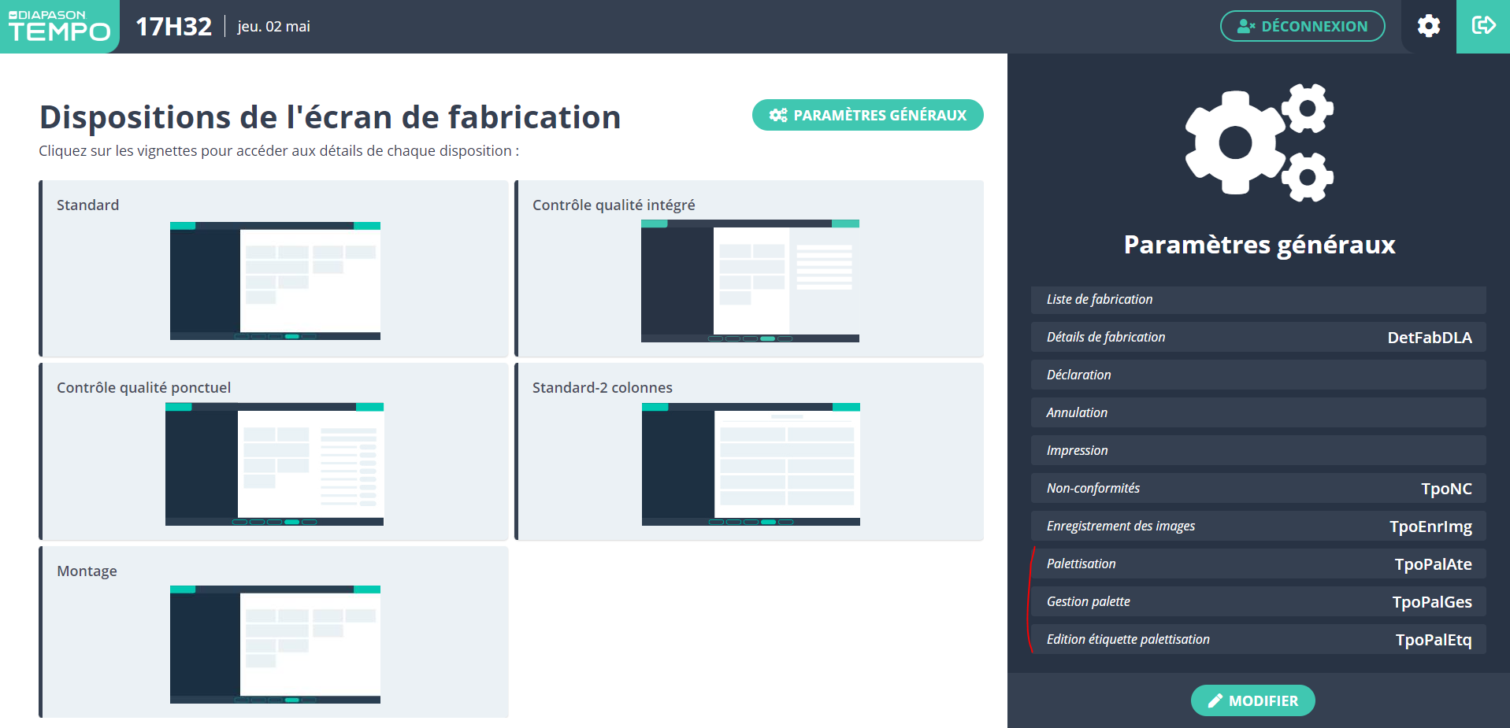The height and width of the screenshot is (728, 1510).
Task: Click the Diapason Tempo logo
Action: point(59,27)
